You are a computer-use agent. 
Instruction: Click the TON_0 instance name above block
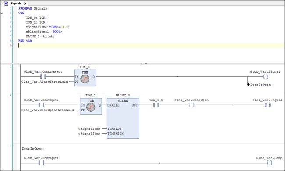coord(85,67)
